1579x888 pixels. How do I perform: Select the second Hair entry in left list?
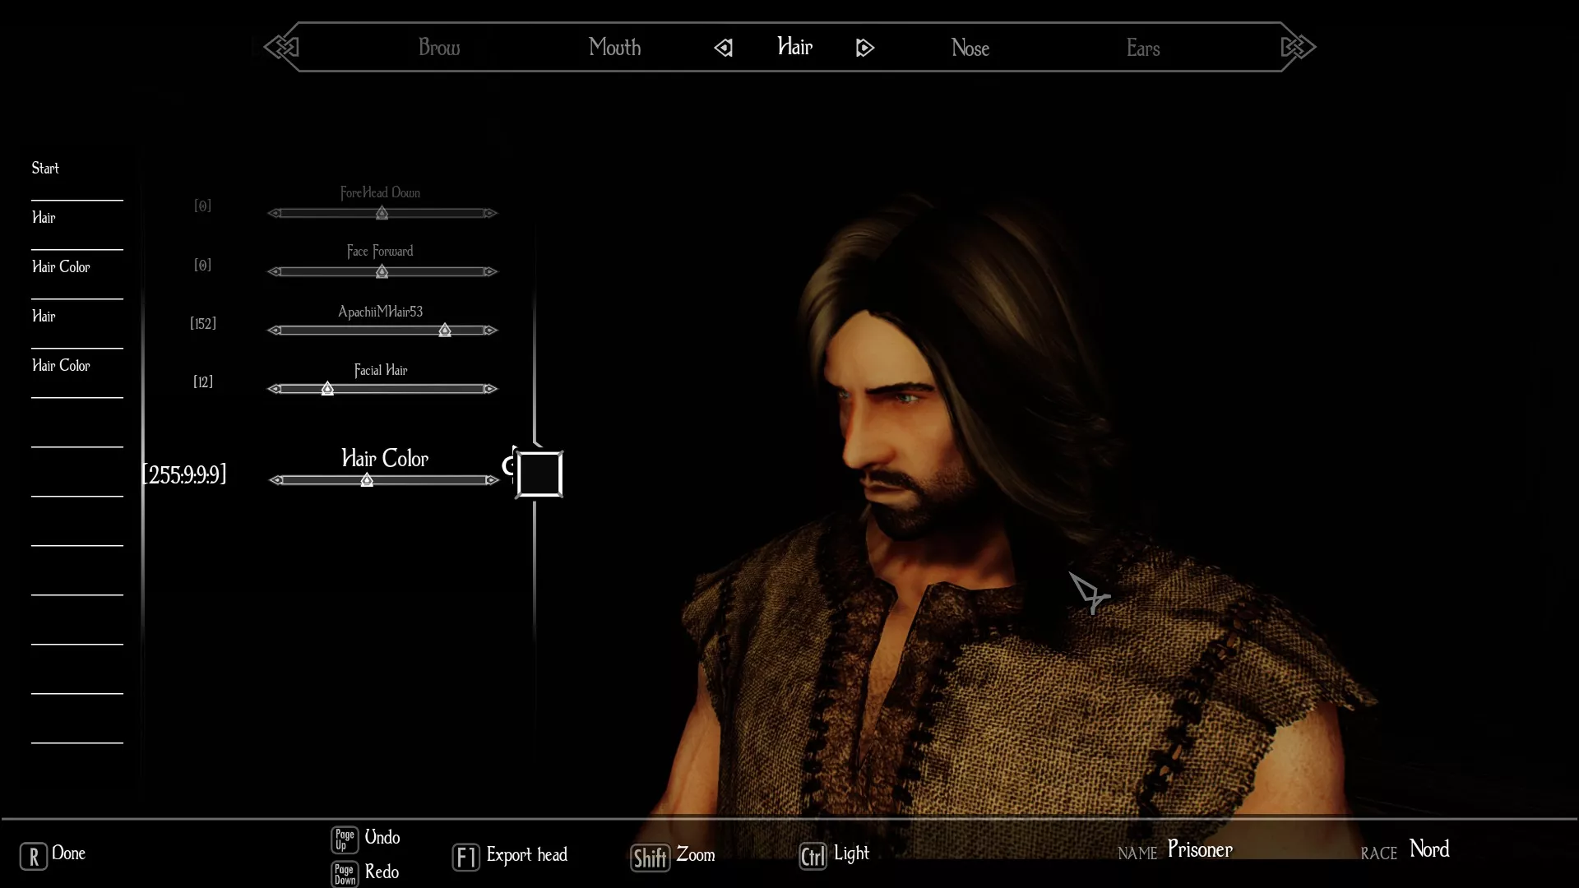44,316
